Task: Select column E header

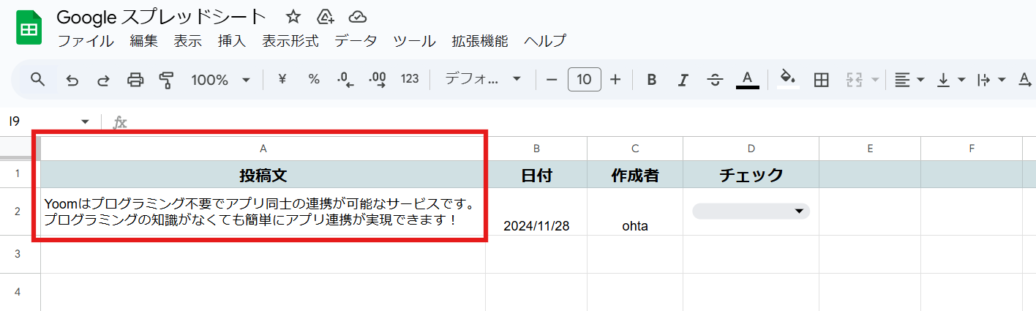Action: click(x=870, y=149)
